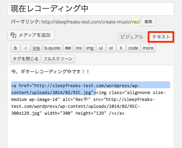This screenshot has width=182, height=148.
Task: Click the media icon in メディアを追加
Action: [x=13, y=35]
